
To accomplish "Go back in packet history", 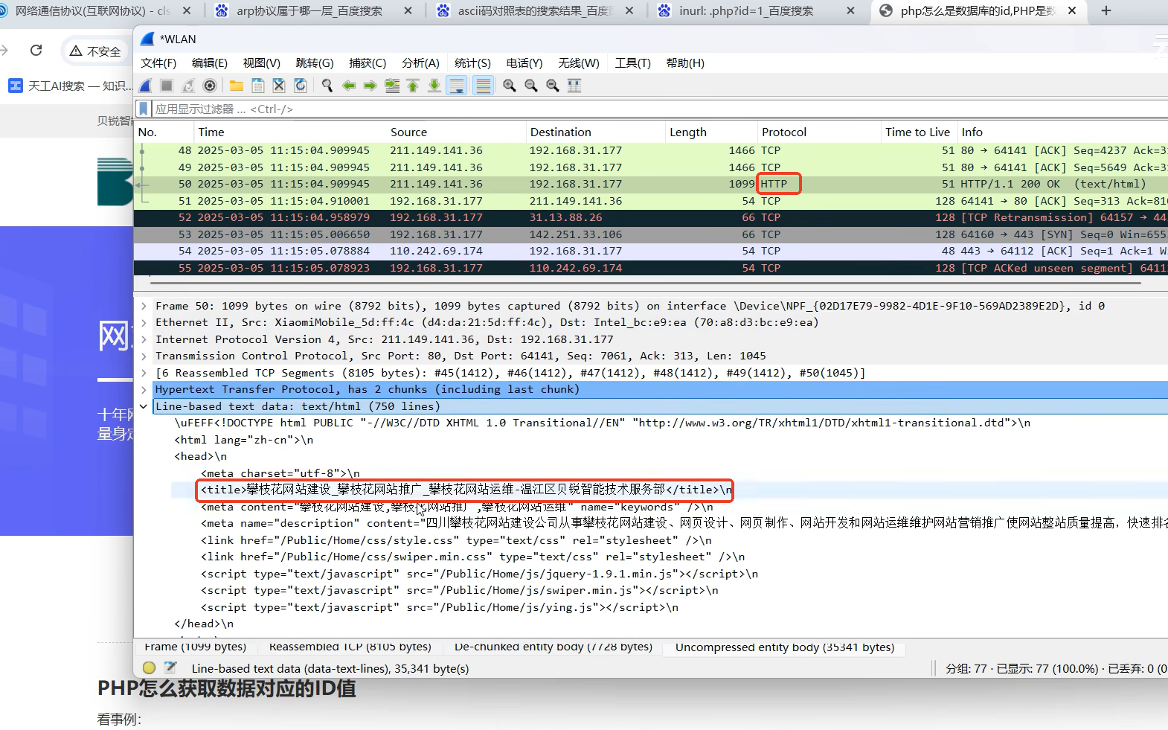I will tap(349, 86).
